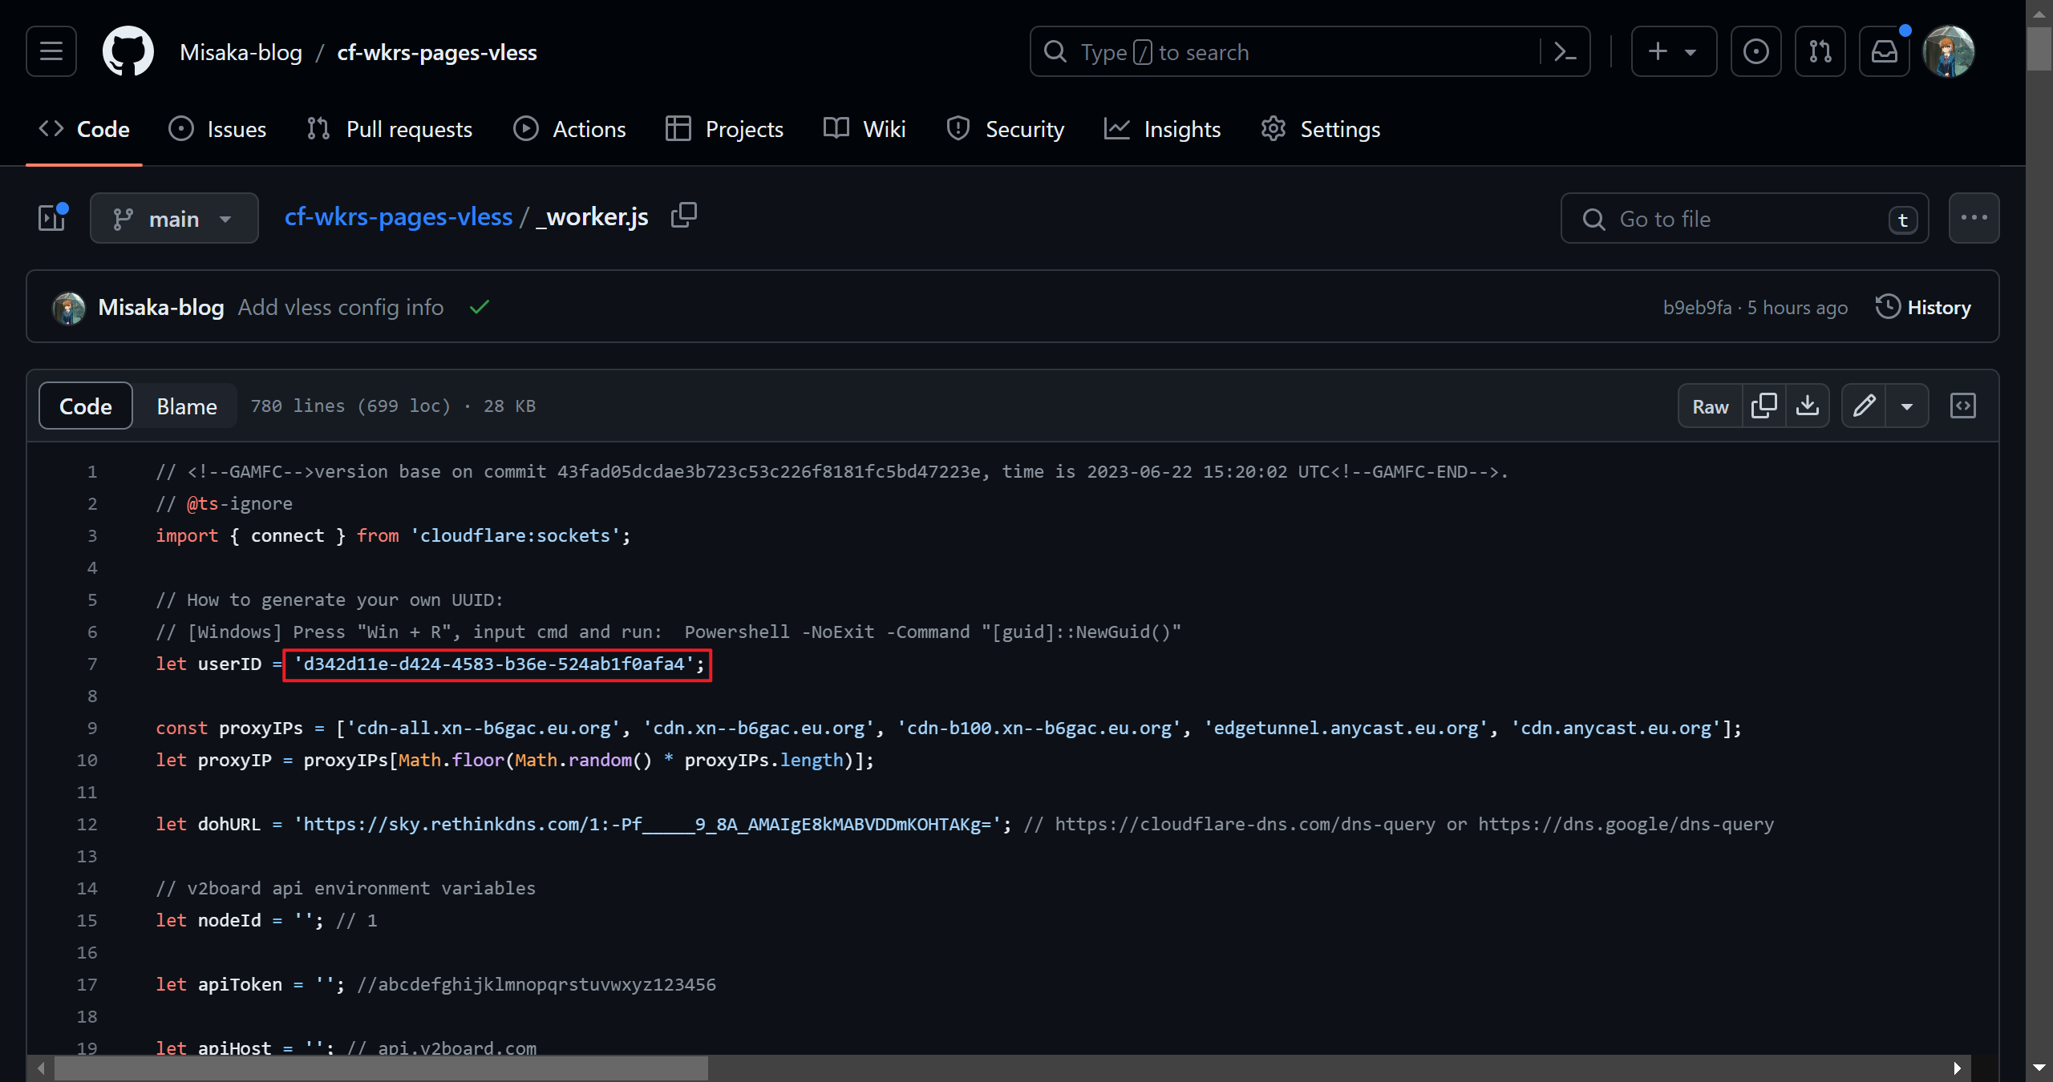Screen dimensions: 2053x1082
Task: Open the GitHub hamburger navigation menu
Action: pos(51,52)
